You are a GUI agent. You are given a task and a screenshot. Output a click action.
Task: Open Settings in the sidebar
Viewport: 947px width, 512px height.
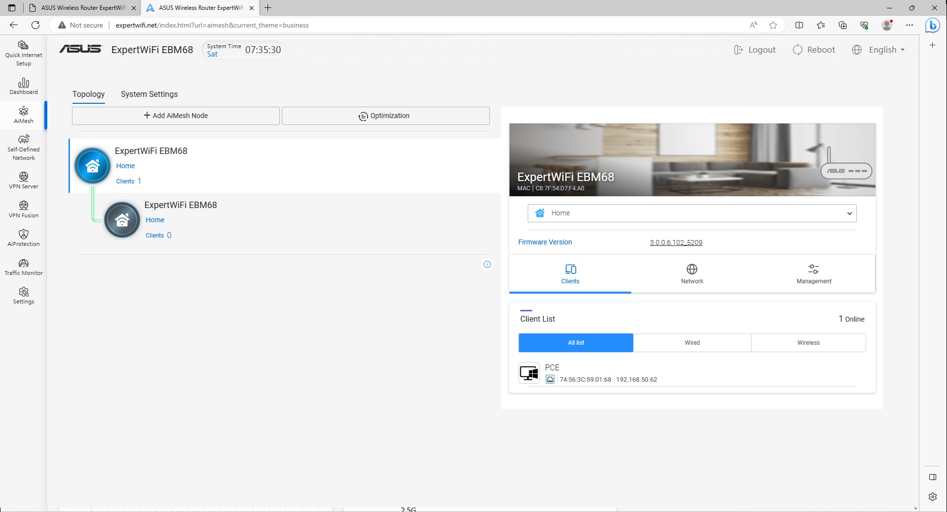pos(24,296)
